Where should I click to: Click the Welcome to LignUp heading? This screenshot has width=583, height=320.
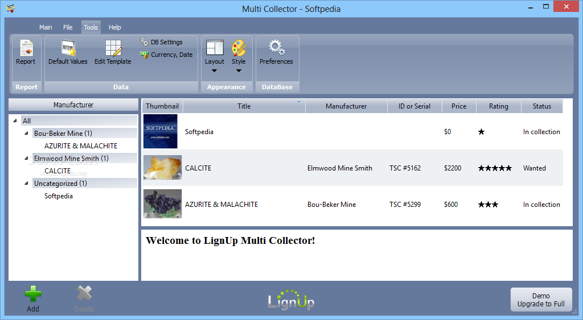click(x=230, y=240)
